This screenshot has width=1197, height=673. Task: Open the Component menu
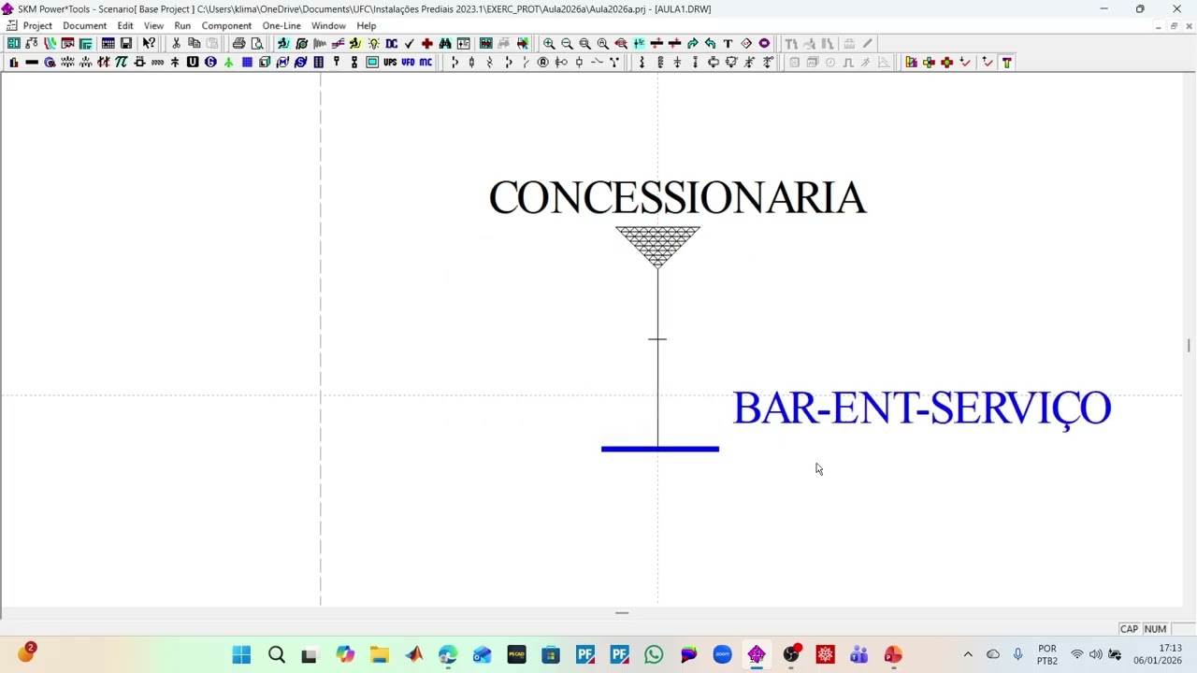pyautogui.click(x=226, y=25)
